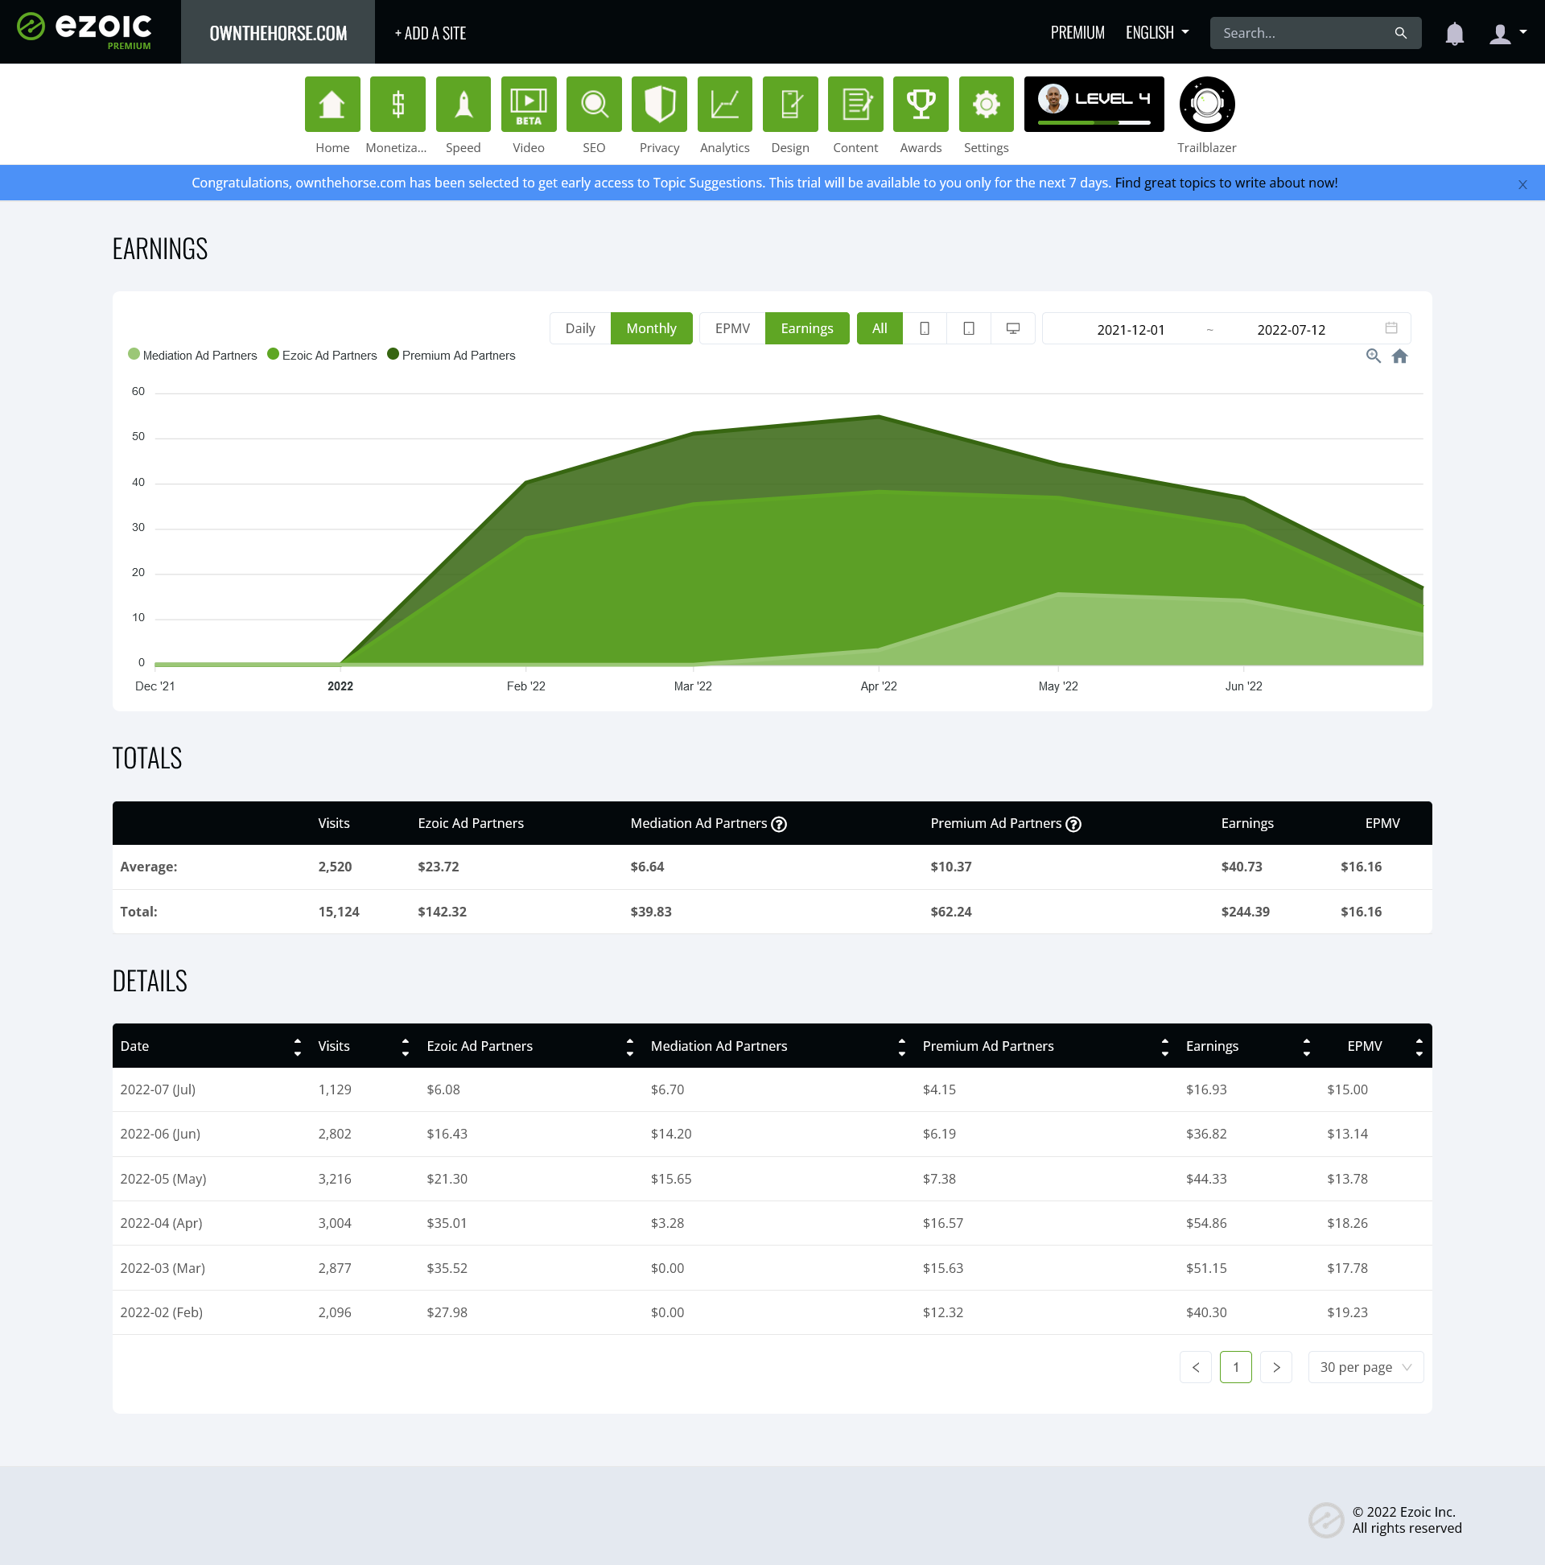Open the Home dashboard icon

(332, 104)
